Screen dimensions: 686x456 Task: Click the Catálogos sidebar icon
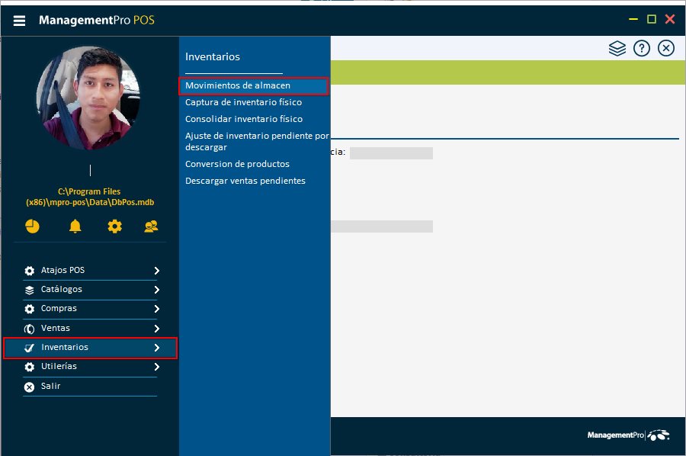(28, 289)
